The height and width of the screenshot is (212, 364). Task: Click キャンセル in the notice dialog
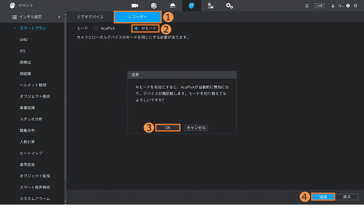coord(196,128)
